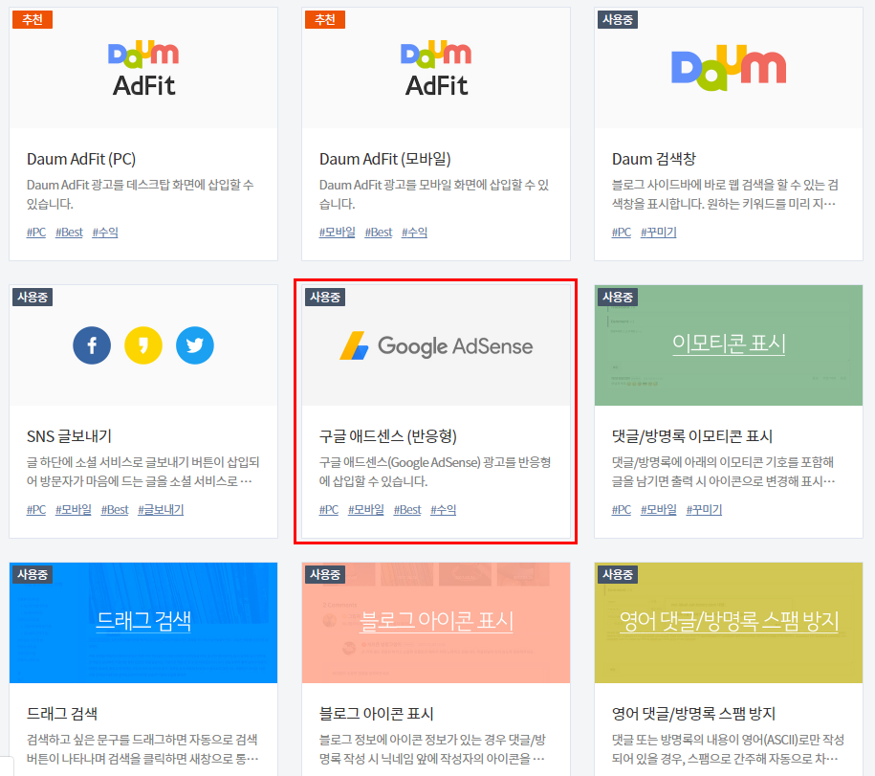Click #글보내기 tag in SNS card

point(161,510)
